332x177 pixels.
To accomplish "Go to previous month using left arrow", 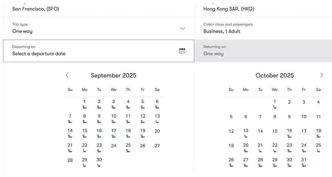I will pyautogui.click(x=67, y=75).
